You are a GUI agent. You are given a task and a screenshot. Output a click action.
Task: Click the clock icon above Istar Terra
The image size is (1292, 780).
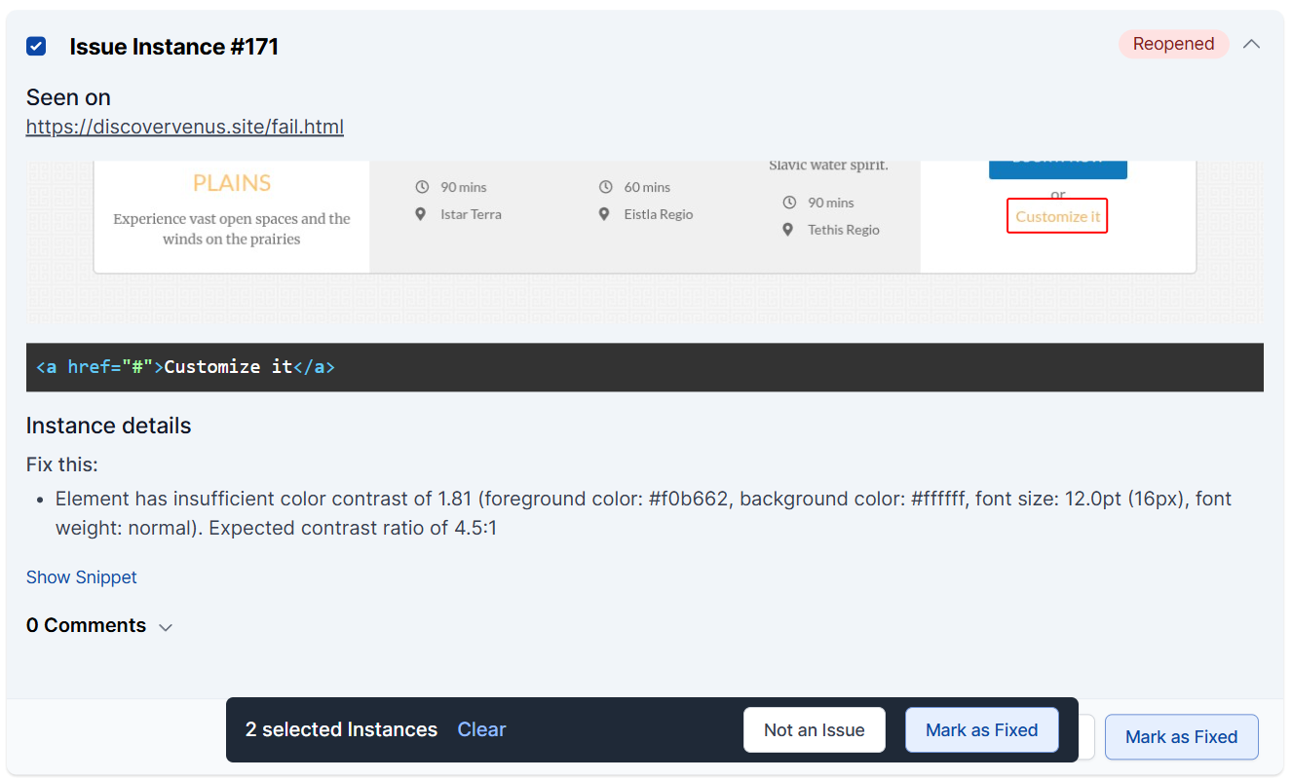pyautogui.click(x=421, y=187)
